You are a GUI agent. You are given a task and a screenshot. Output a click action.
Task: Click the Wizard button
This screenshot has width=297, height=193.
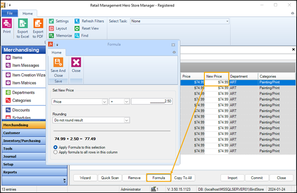pyautogui.click(x=85, y=178)
